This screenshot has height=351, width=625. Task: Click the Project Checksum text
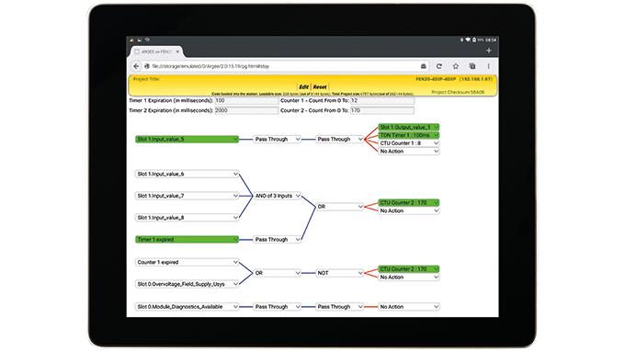[x=458, y=92]
